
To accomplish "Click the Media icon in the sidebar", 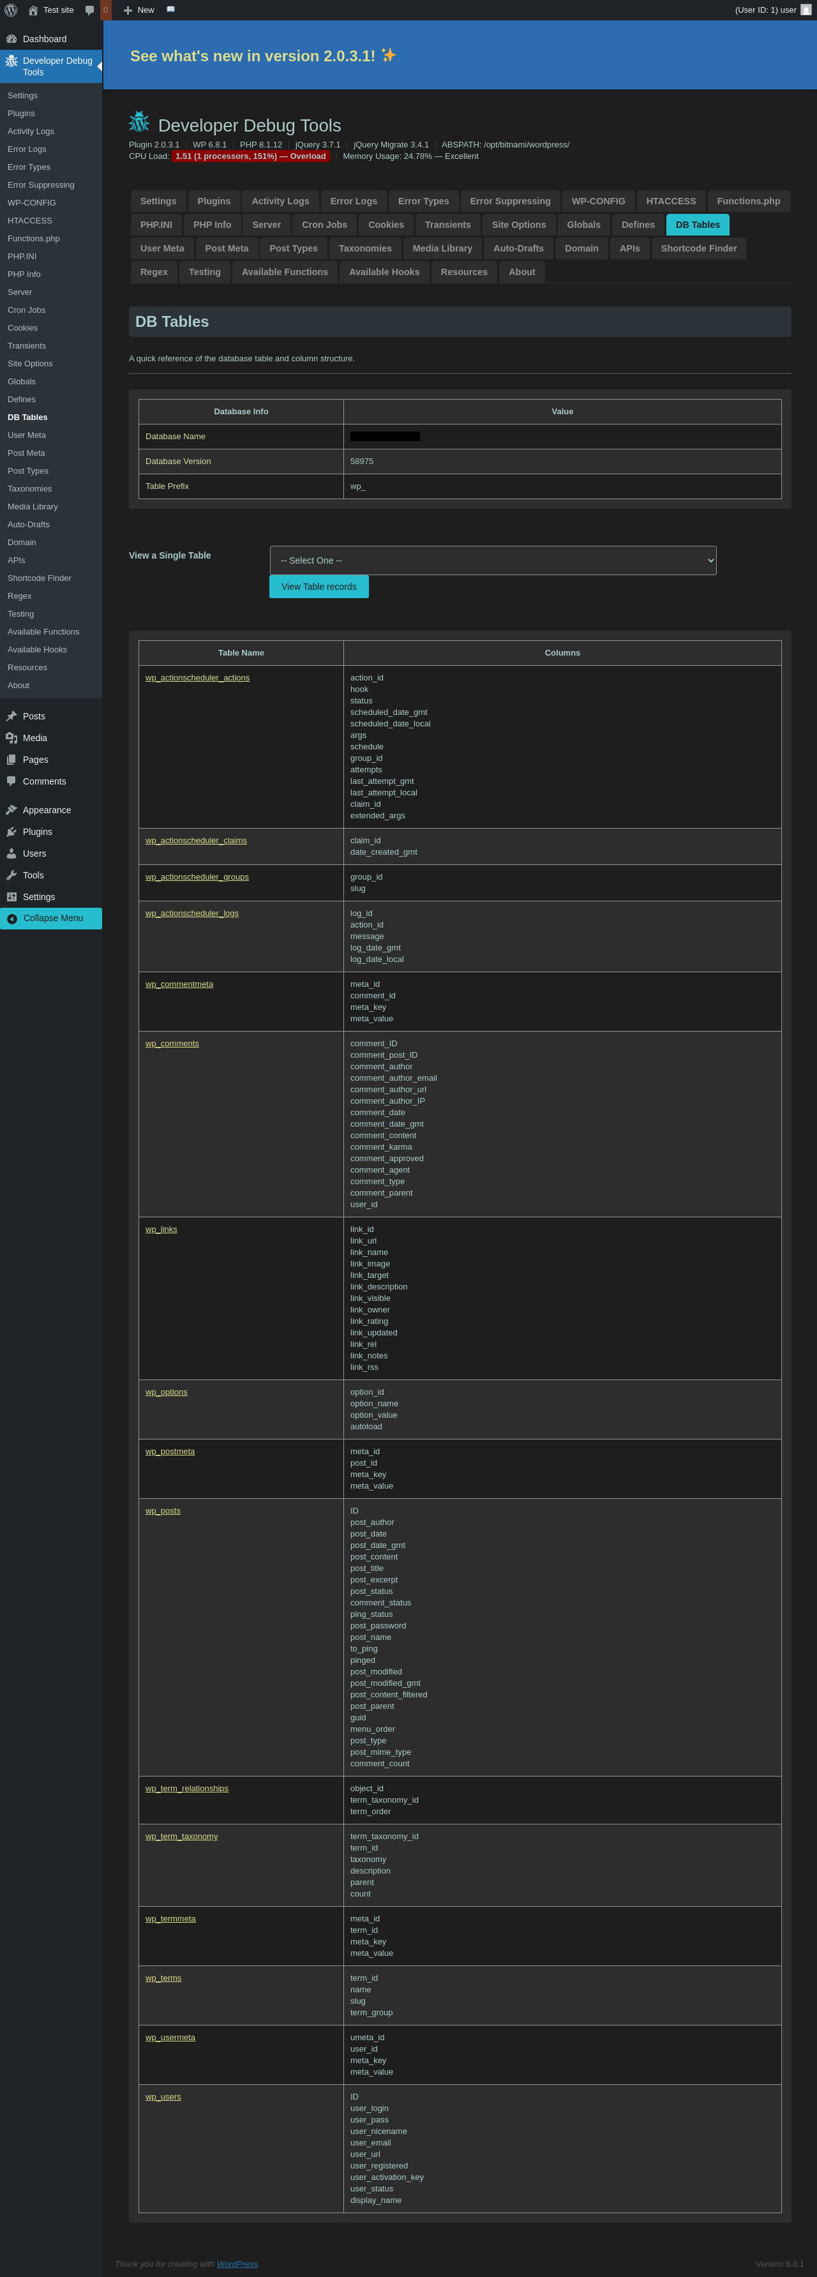I will tap(11, 738).
